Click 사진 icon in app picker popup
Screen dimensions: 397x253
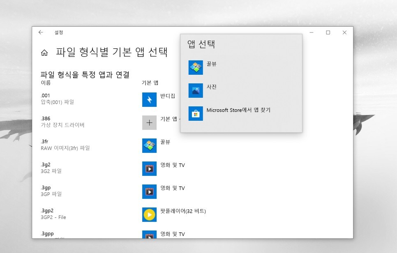coord(196,90)
